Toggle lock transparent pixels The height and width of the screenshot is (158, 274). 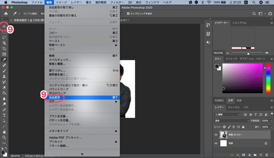point(224,127)
